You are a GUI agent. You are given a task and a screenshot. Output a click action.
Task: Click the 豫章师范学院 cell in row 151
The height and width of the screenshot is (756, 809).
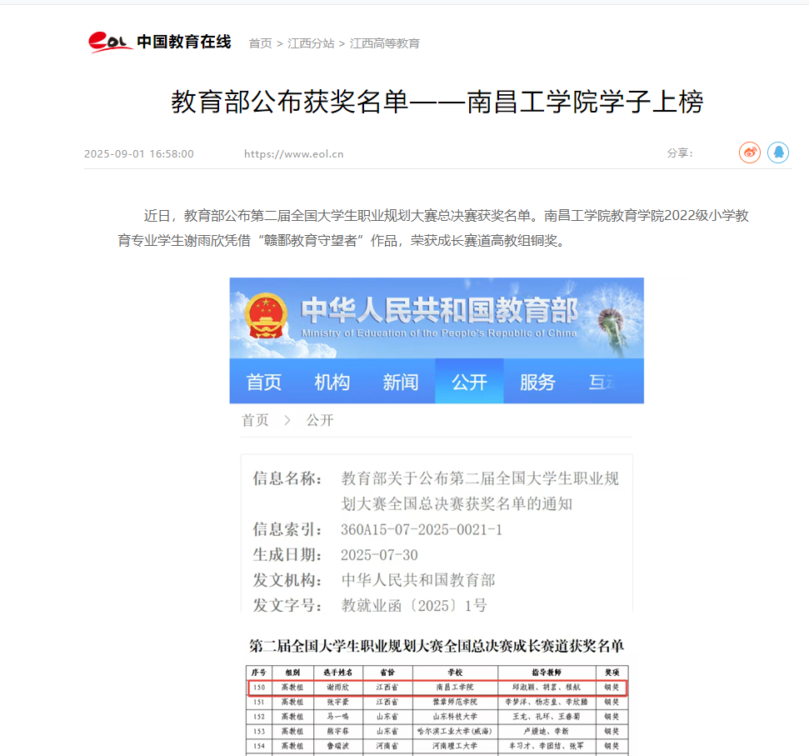coord(455,702)
